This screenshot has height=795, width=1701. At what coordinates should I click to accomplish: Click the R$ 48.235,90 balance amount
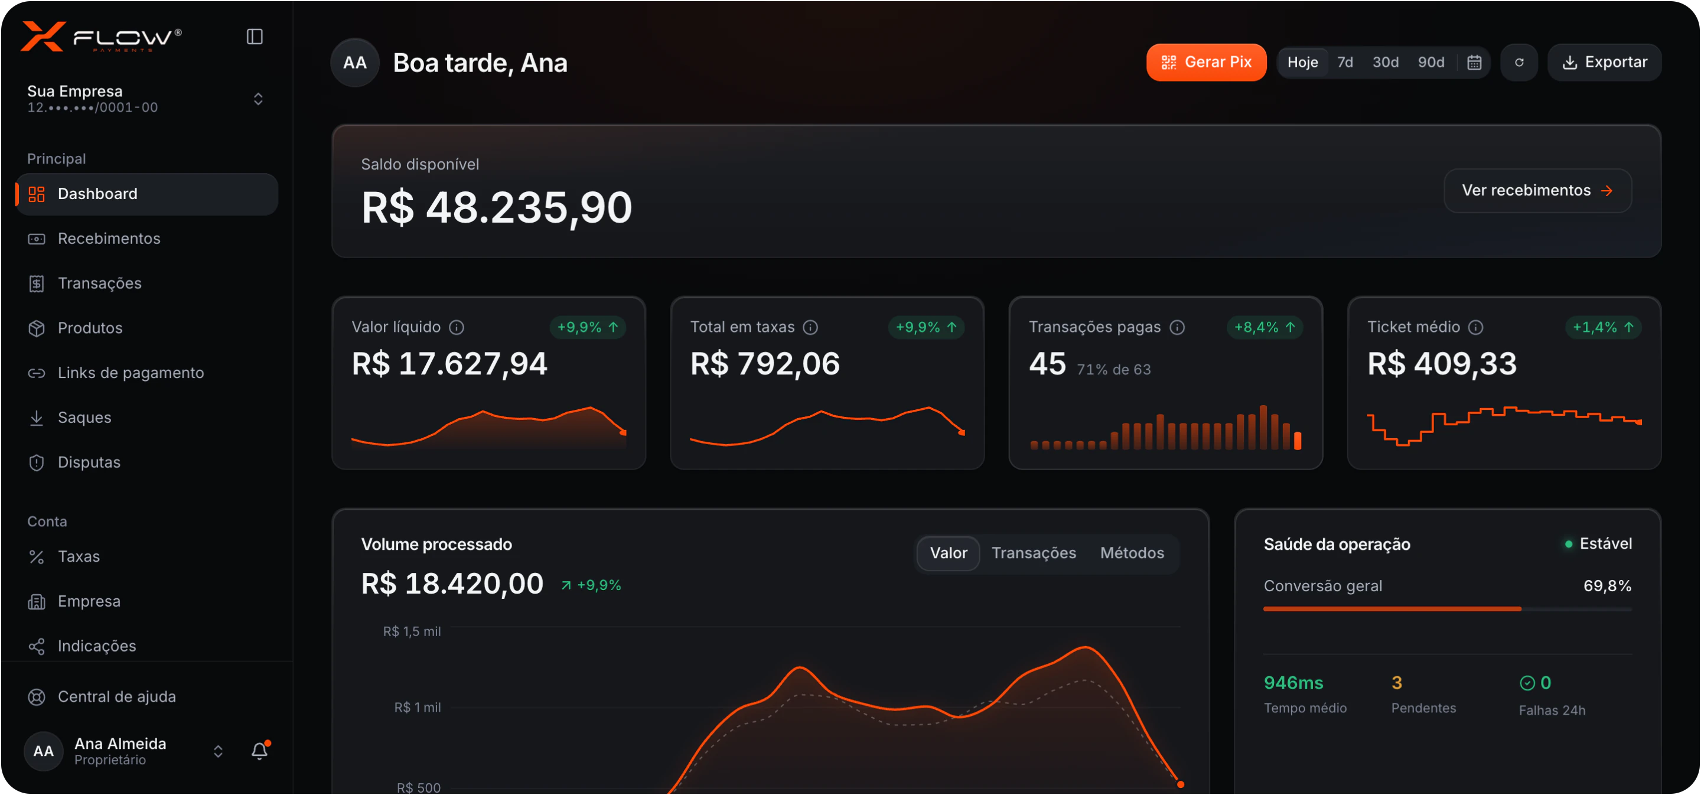click(497, 208)
